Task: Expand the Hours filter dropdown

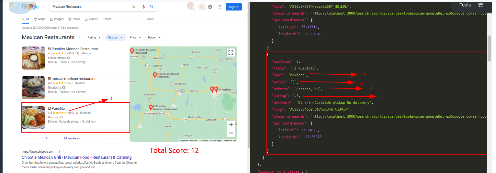Action: pos(154,38)
